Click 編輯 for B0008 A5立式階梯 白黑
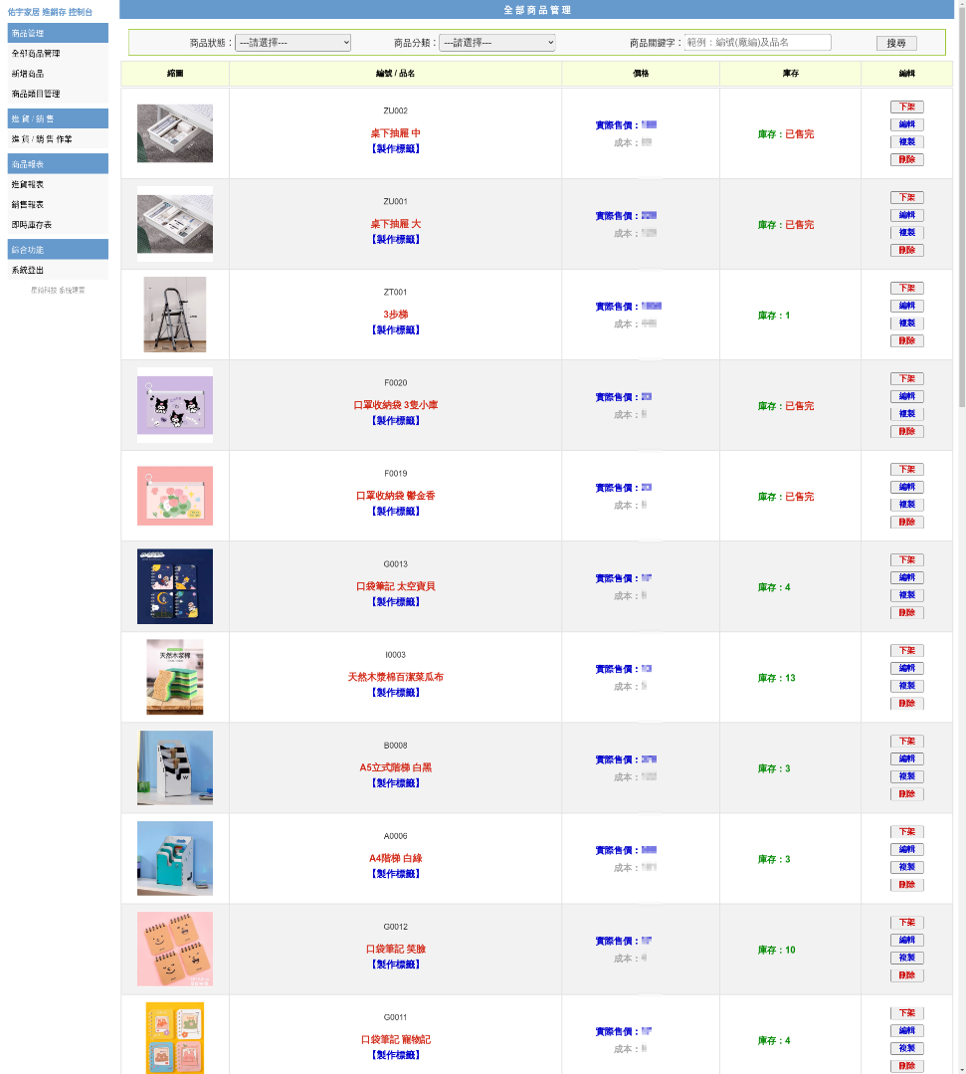Viewport: 966px width, 1074px height. (907, 758)
